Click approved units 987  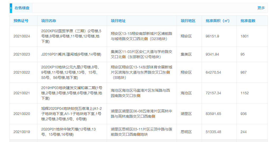coord(244,72)
